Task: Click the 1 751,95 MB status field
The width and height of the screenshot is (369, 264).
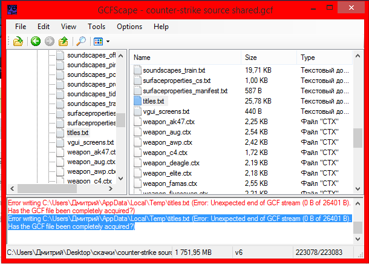Action: point(203,252)
